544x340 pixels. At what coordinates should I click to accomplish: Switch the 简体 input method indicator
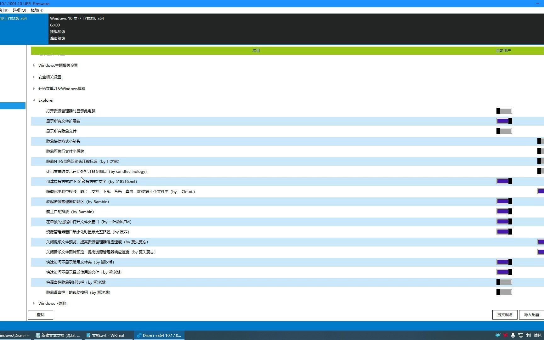click(538, 335)
